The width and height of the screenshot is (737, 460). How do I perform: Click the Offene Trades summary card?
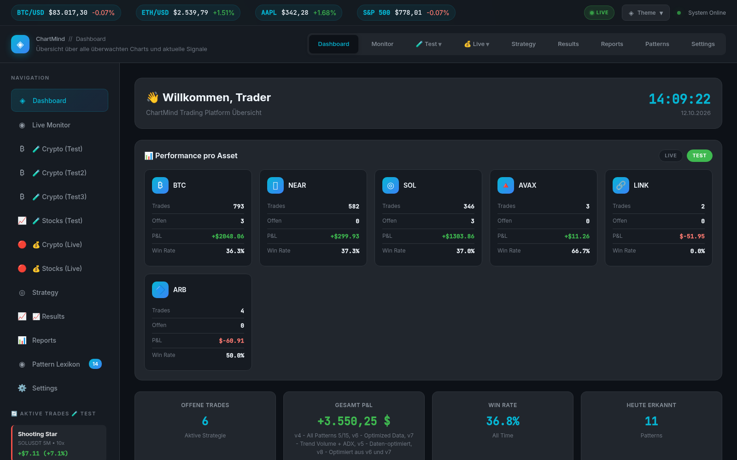[205, 426]
